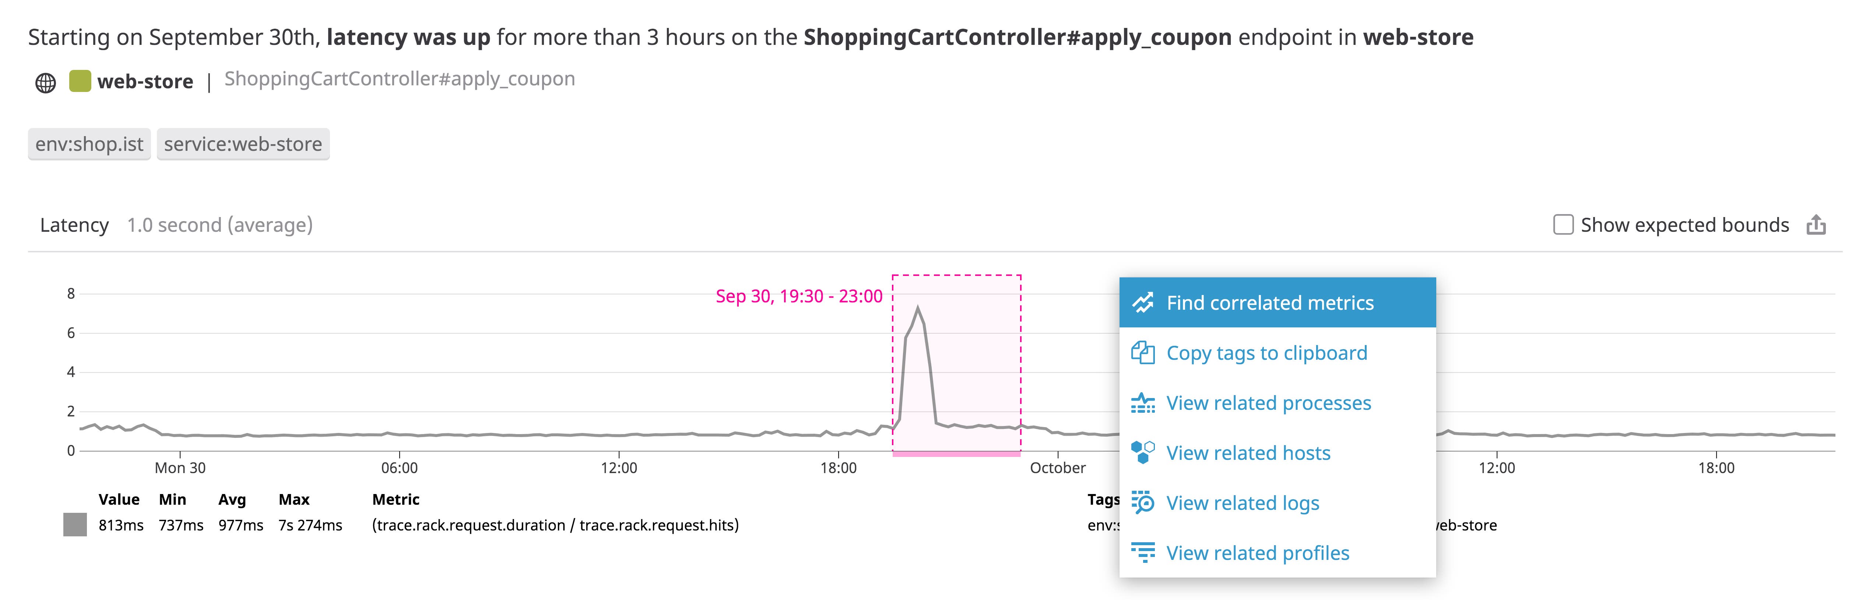The image size is (1873, 600).
Task: Click the Find correlated metrics chart icon
Action: (1142, 303)
